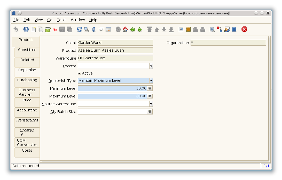Open the Accounting tab
Viewport: 282px width, 180px height.
click(27, 110)
